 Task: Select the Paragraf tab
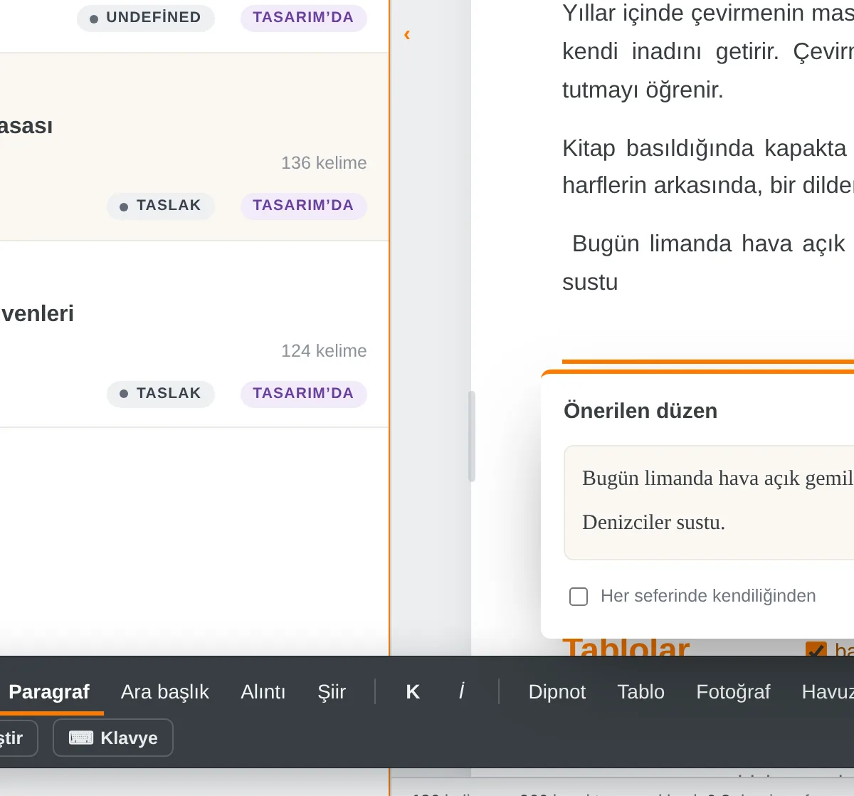click(49, 691)
